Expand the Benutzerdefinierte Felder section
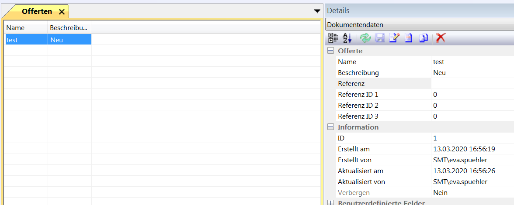The height and width of the screenshot is (205, 514). 331,203
